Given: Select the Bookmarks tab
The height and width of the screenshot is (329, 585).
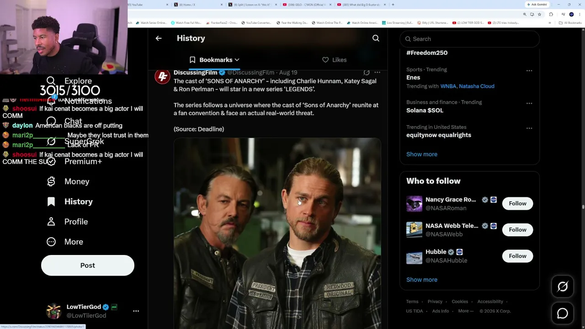Looking at the screenshot, I should pos(214,60).
